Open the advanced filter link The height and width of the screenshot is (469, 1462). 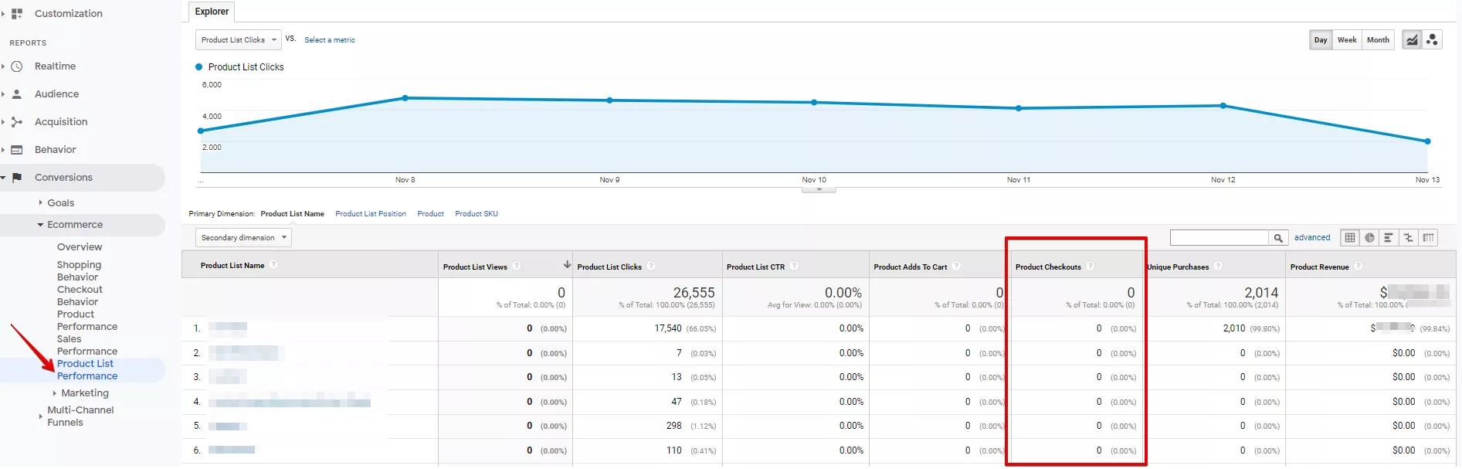1312,238
